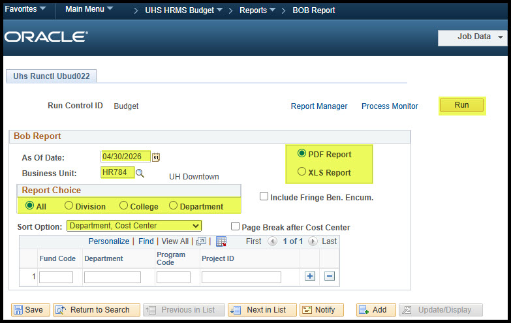Open the Main Menu dropdown
The width and height of the screenshot is (511, 323).
click(x=89, y=9)
